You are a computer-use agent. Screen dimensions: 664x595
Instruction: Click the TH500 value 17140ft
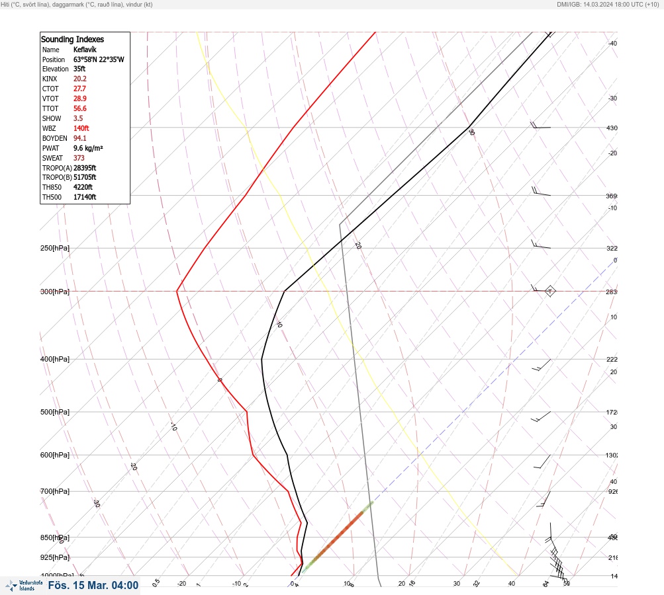[x=85, y=197]
